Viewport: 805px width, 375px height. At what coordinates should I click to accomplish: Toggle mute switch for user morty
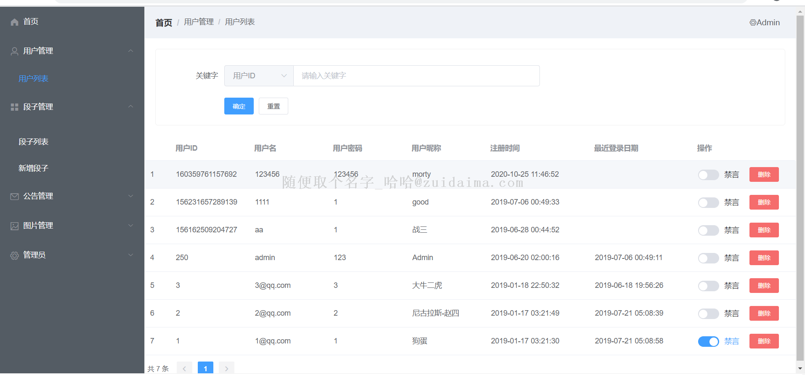tap(708, 175)
